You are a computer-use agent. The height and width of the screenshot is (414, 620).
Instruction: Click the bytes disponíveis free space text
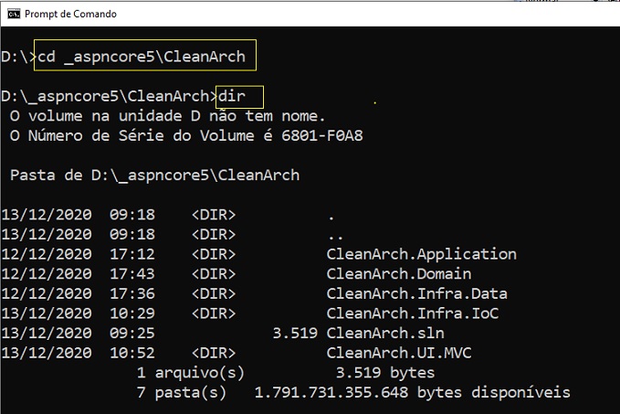(493, 392)
